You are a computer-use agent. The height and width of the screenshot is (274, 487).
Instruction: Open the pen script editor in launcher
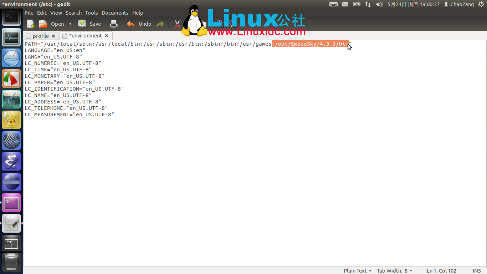click(11, 161)
